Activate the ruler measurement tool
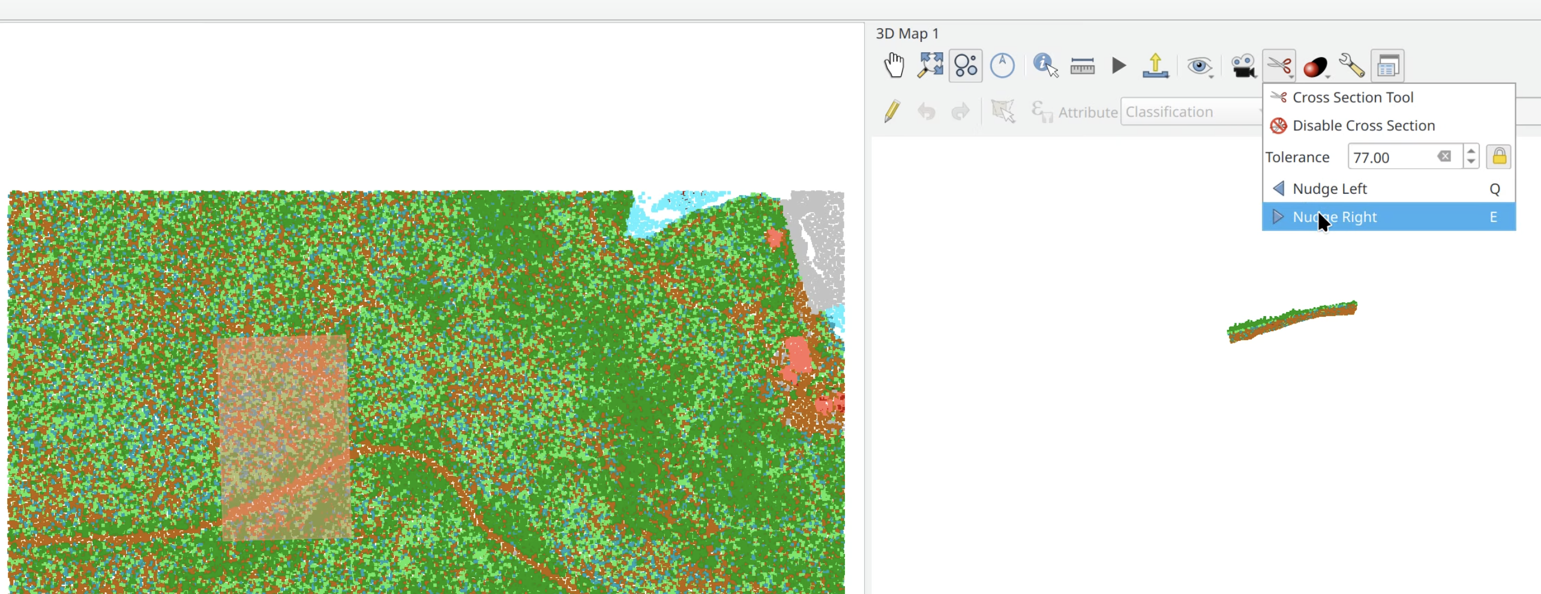This screenshot has width=1541, height=594. [1082, 66]
